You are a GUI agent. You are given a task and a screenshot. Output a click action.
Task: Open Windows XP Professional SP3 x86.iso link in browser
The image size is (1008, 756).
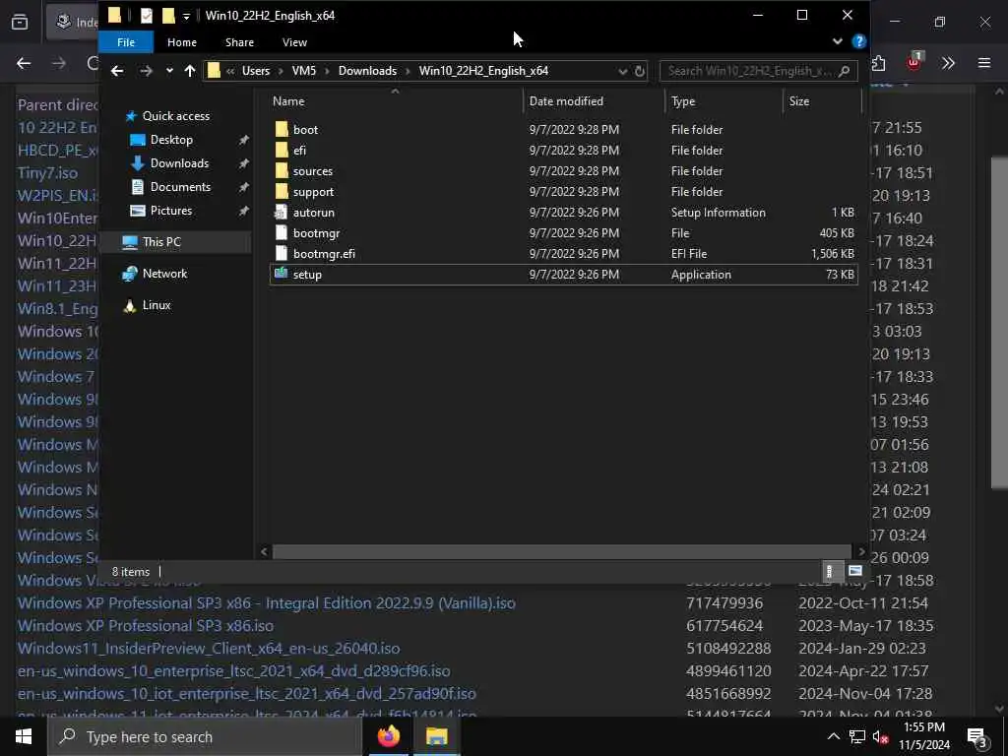tap(146, 625)
